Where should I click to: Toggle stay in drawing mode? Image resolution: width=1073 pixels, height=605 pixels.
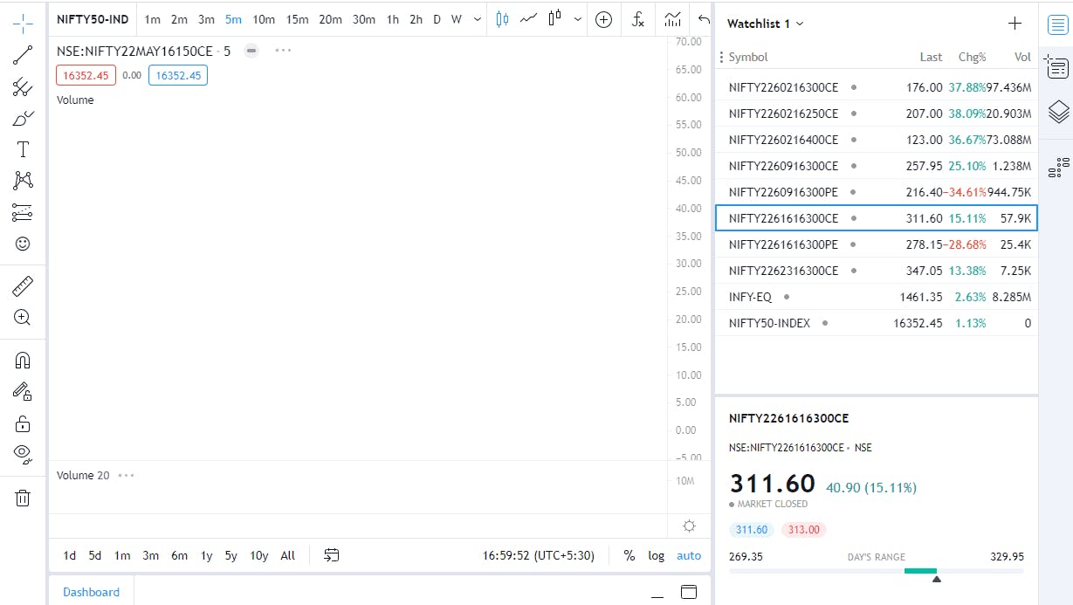(x=23, y=391)
